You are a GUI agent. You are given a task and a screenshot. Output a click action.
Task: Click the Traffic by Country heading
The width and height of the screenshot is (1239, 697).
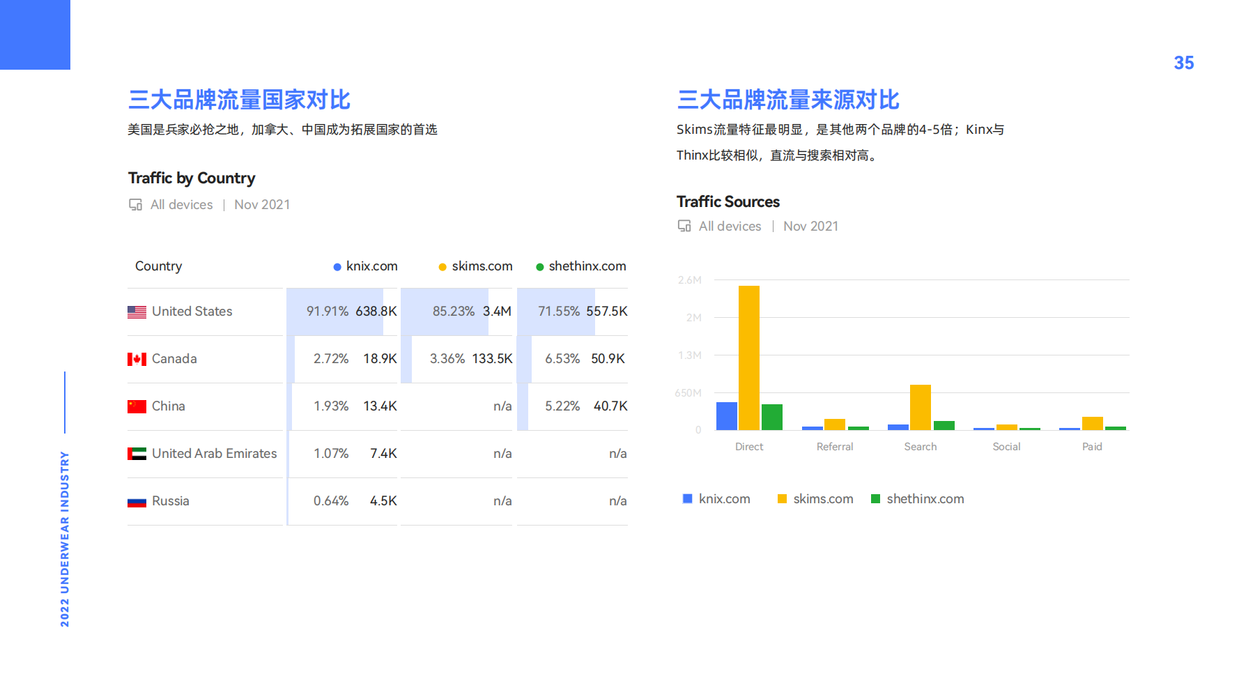(192, 178)
